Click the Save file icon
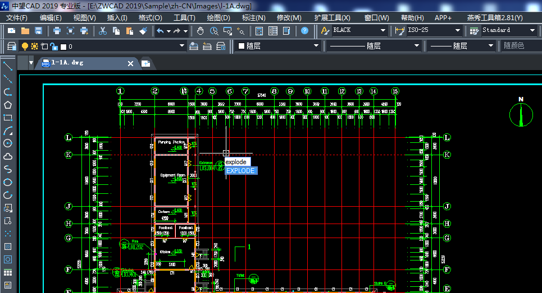The width and height of the screenshot is (542, 293). point(39,30)
